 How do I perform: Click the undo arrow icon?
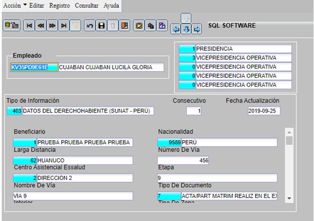90,26
